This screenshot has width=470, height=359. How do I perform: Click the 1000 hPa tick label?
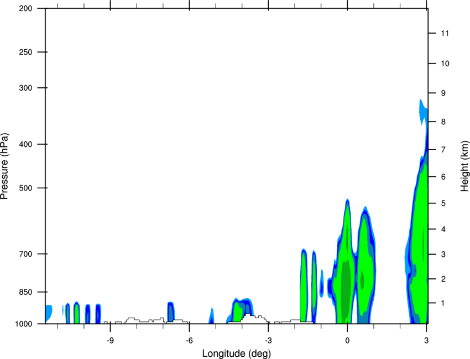click(24, 324)
